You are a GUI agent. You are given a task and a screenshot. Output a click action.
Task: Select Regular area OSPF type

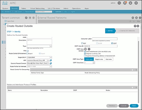click(99, 59)
